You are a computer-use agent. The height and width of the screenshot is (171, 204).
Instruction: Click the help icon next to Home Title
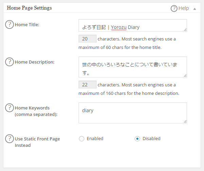click(10, 24)
